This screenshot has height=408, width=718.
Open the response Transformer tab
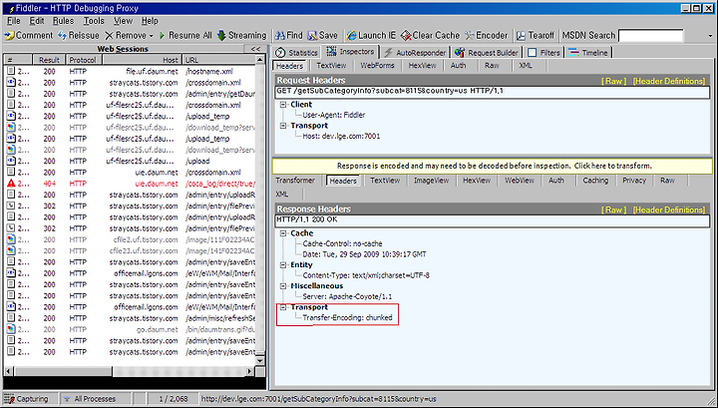pyautogui.click(x=295, y=181)
